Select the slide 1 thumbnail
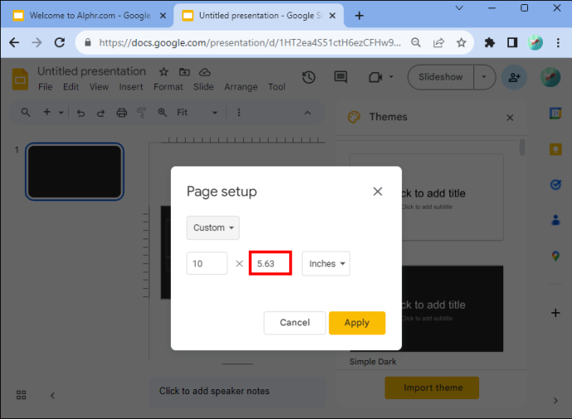The image size is (572, 419). click(75, 171)
